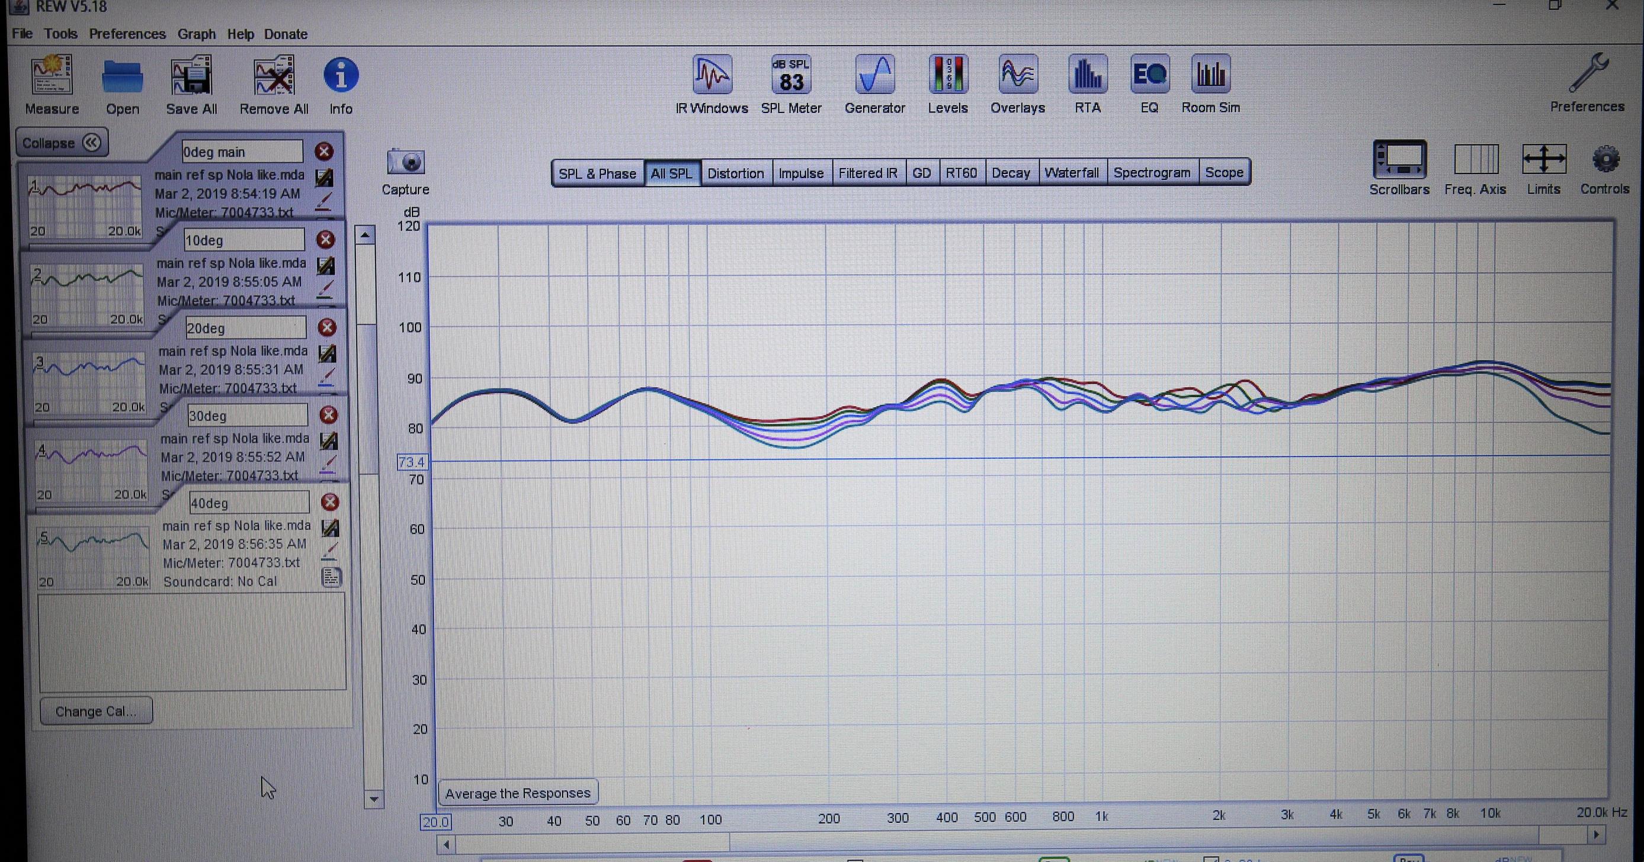Edit the 0deg main name field
The height and width of the screenshot is (862, 1644).
pos(242,152)
